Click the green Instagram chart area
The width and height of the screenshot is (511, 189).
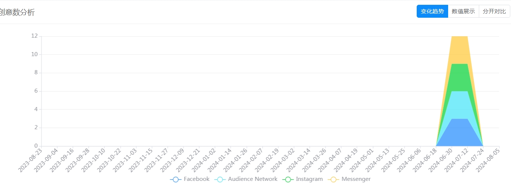pos(460,78)
